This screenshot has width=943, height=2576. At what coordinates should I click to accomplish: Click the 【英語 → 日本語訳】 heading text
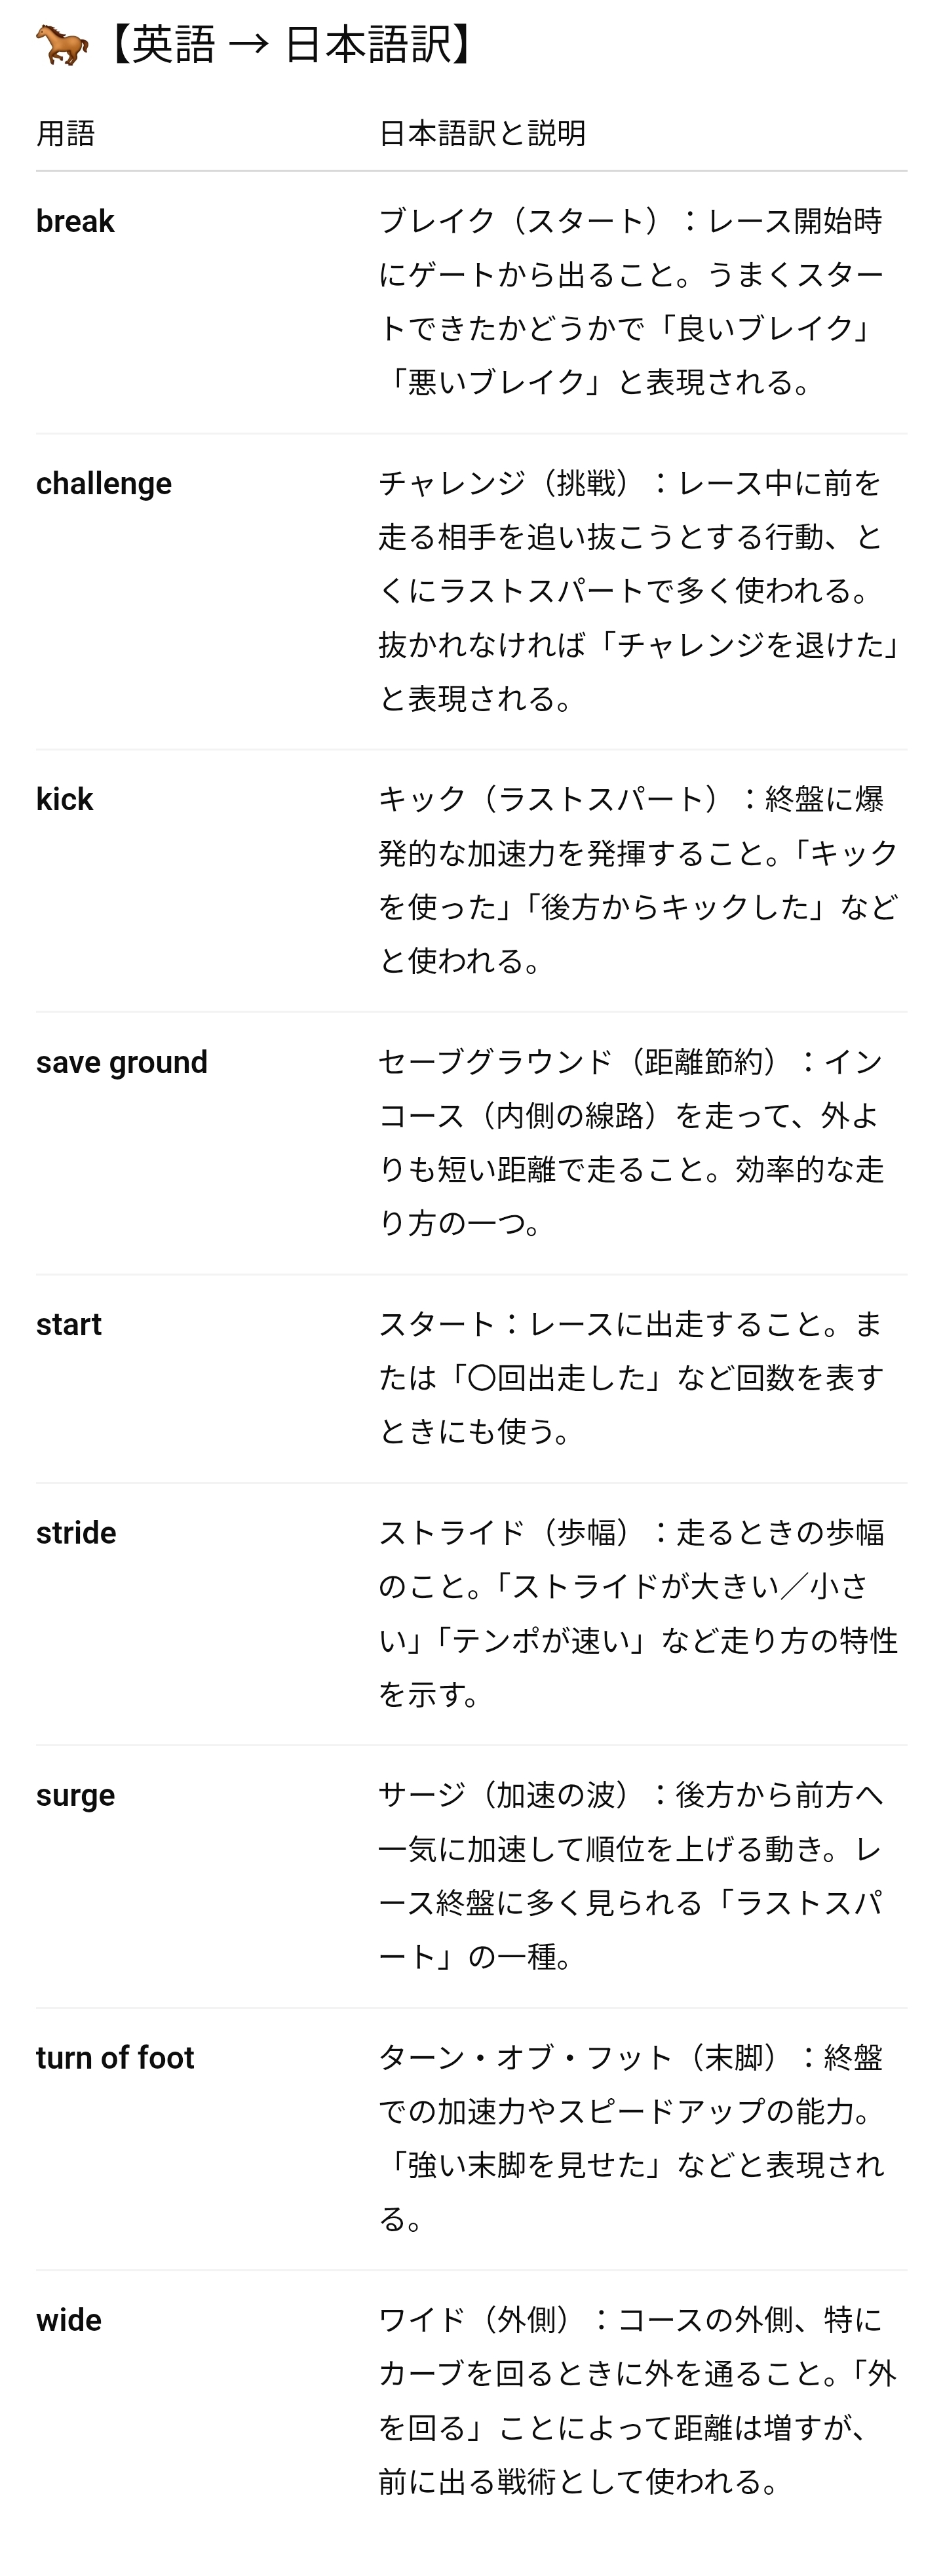pyautogui.click(x=290, y=45)
